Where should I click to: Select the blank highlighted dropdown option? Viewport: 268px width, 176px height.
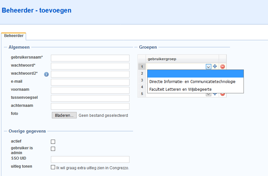(x=195, y=74)
